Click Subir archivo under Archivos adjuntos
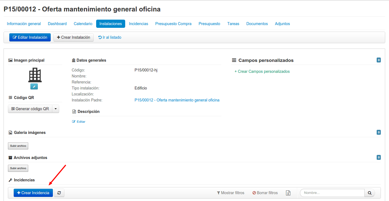The image size is (389, 201). (18, 168)
